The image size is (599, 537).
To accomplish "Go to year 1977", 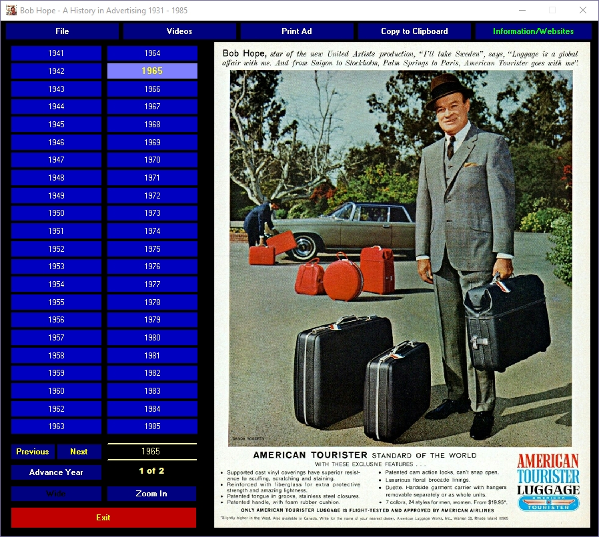I will point(153,284).
